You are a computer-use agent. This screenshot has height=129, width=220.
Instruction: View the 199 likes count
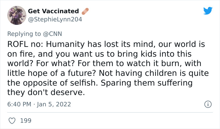pos(26,121)
